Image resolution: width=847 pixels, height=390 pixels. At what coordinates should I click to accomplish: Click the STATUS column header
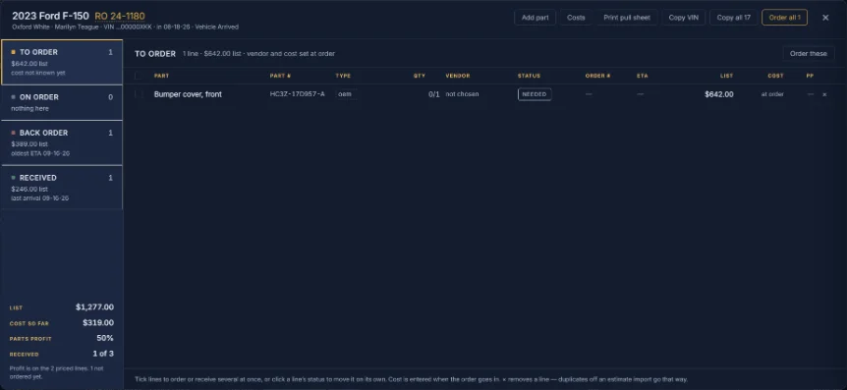(x=529, y=76)
